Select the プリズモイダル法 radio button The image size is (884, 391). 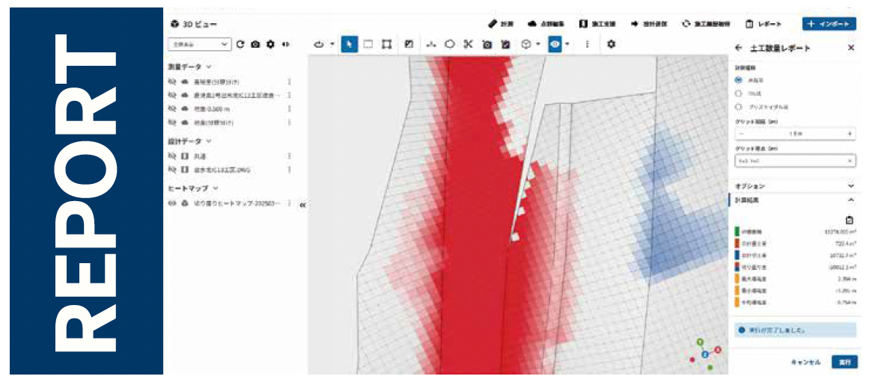click(x=739, y=107)
